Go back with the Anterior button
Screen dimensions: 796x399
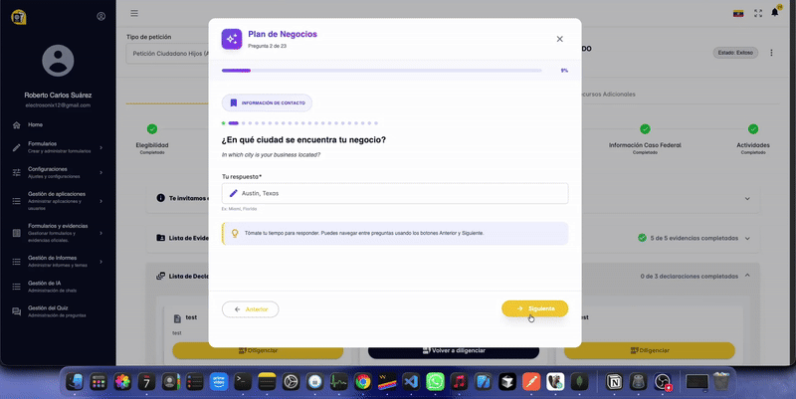point(250,309)
